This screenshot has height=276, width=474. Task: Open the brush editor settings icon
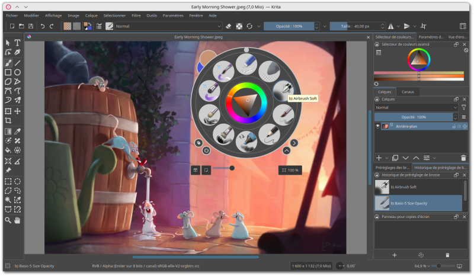[99, 26]
